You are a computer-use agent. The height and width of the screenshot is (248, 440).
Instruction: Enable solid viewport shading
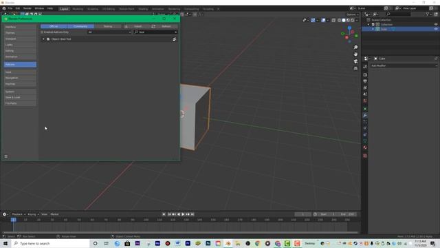[344, 20]
